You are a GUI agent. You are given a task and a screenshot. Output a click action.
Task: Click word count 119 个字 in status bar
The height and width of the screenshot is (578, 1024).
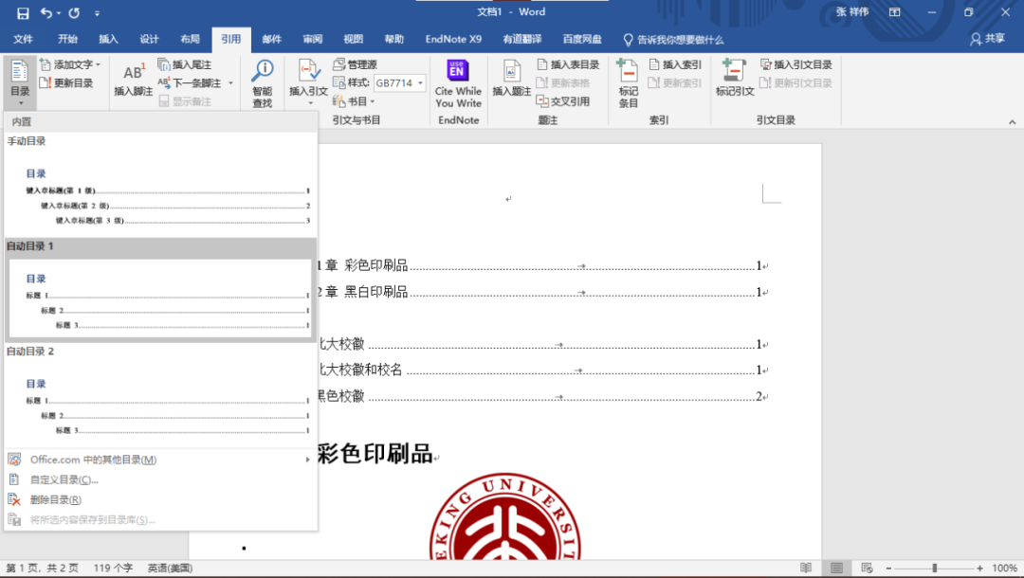[112, 569]
